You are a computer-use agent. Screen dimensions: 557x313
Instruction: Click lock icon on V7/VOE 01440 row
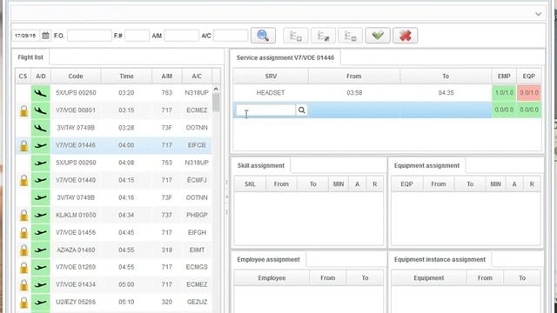(x=23, y=180)
